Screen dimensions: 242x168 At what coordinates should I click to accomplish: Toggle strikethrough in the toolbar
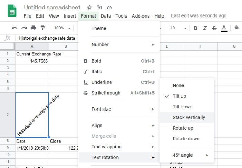(214, 28)
